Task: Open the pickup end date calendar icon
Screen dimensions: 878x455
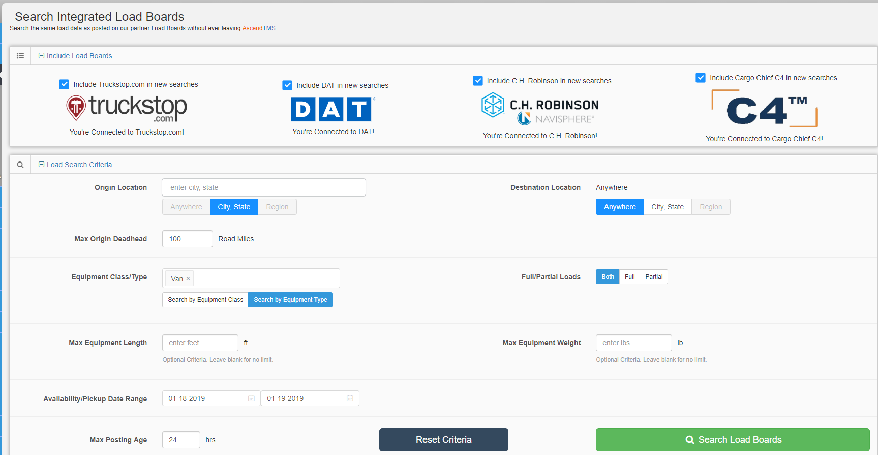Action: click(x=350, y=398)
